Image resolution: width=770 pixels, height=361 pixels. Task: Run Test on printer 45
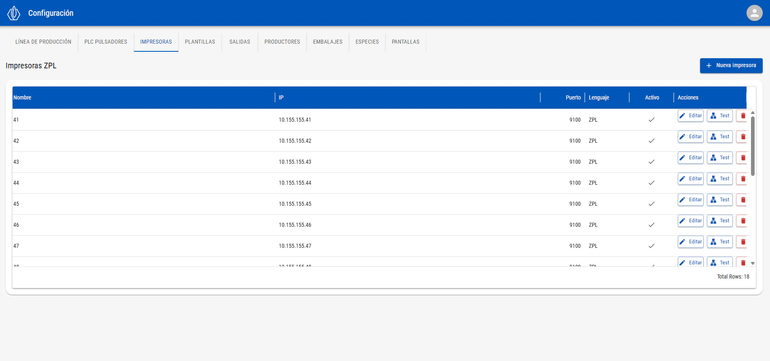(720, 200)
